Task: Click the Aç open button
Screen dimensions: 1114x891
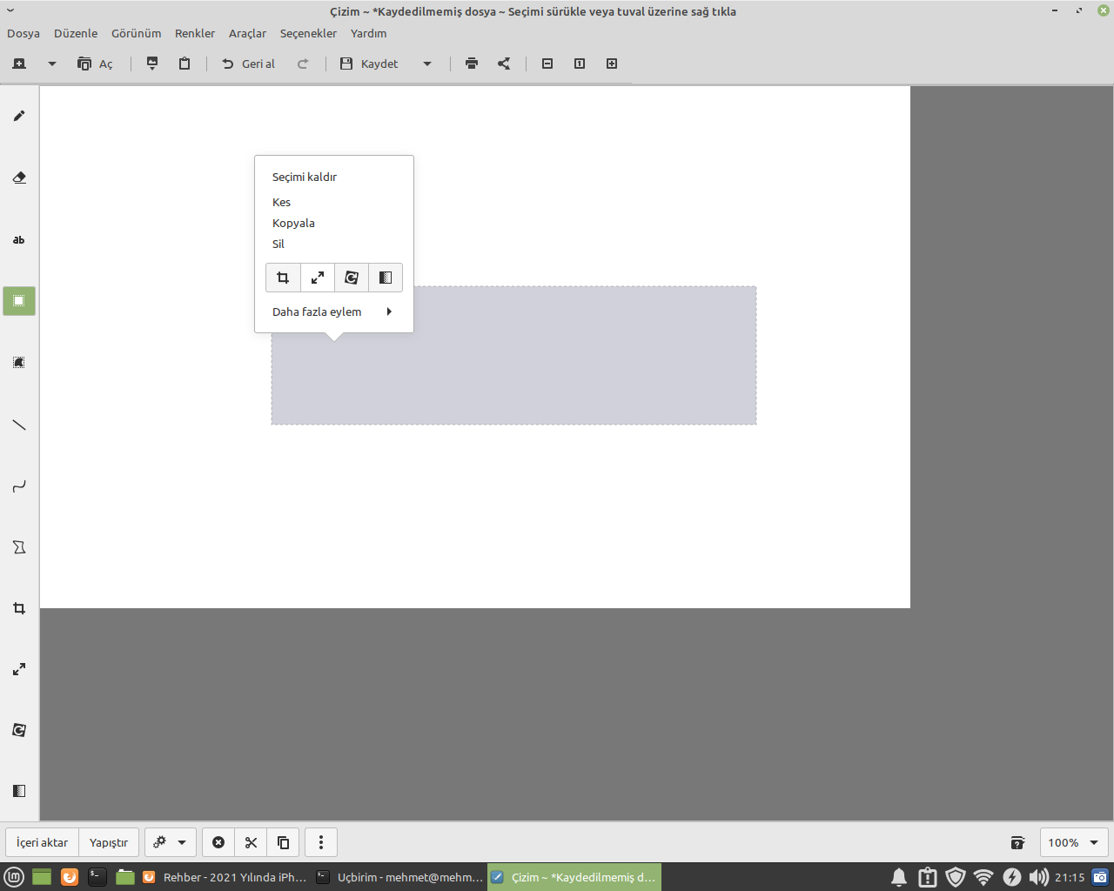Action: click(95, 64)
